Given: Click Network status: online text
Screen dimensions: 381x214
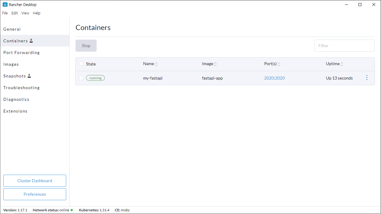Looking at the screenshot, I should click(x=51, y=210).
